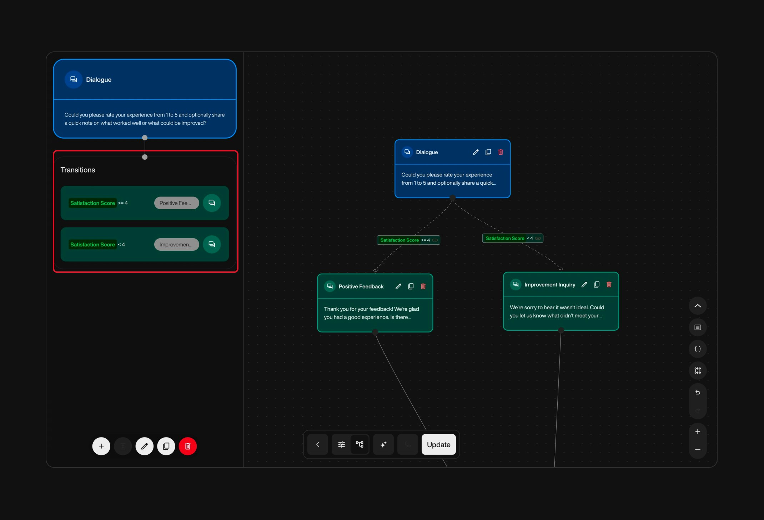Duplicate the Dialogue node using the copy icon
The image size is (764, 520).
[x=488, y=152]
